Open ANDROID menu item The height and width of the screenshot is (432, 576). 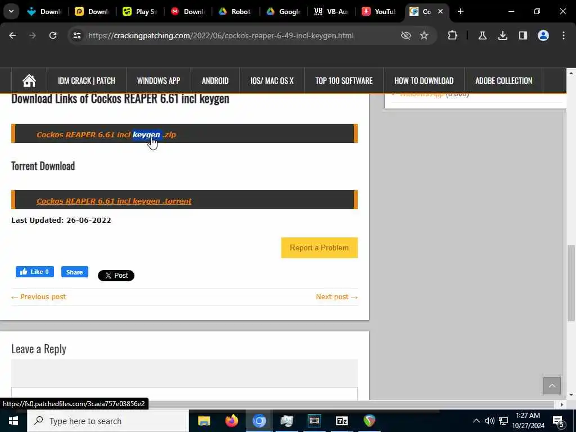215,80
